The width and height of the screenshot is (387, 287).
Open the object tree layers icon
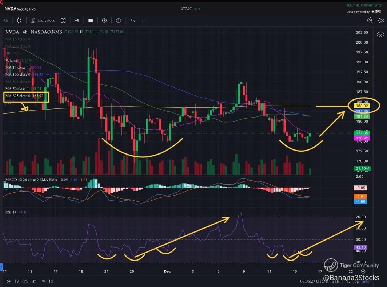tap(380, 34)
